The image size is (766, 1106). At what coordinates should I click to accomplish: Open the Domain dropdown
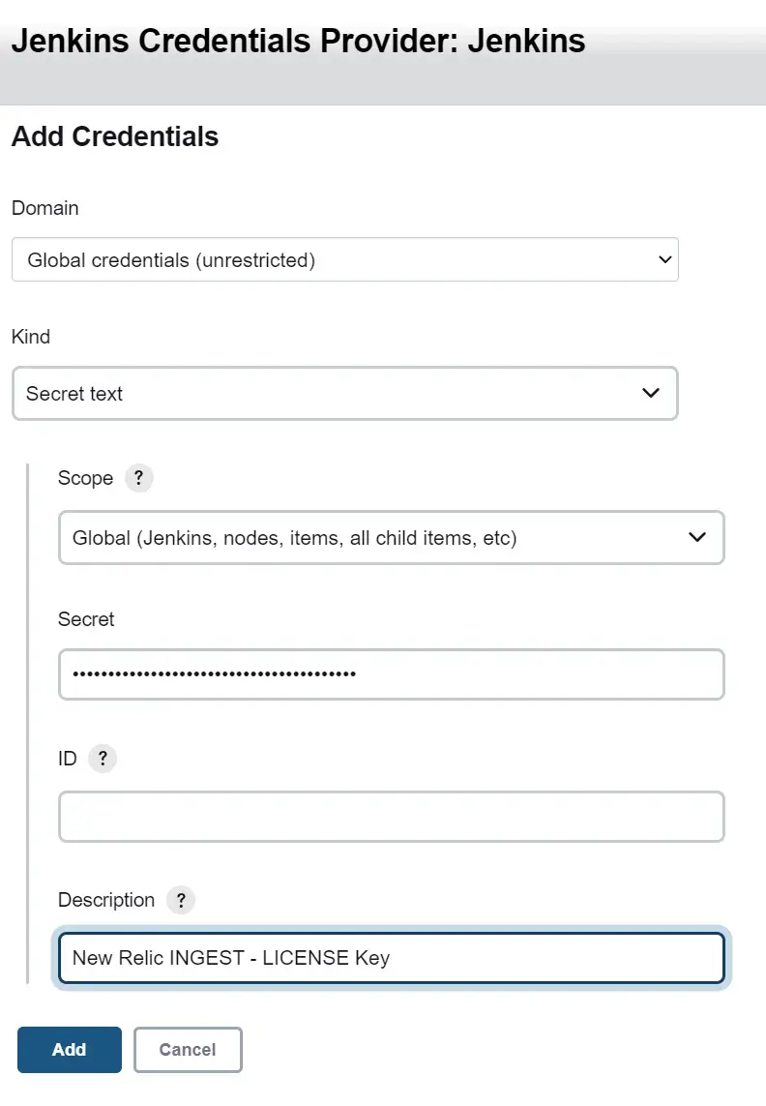[344, 260]
